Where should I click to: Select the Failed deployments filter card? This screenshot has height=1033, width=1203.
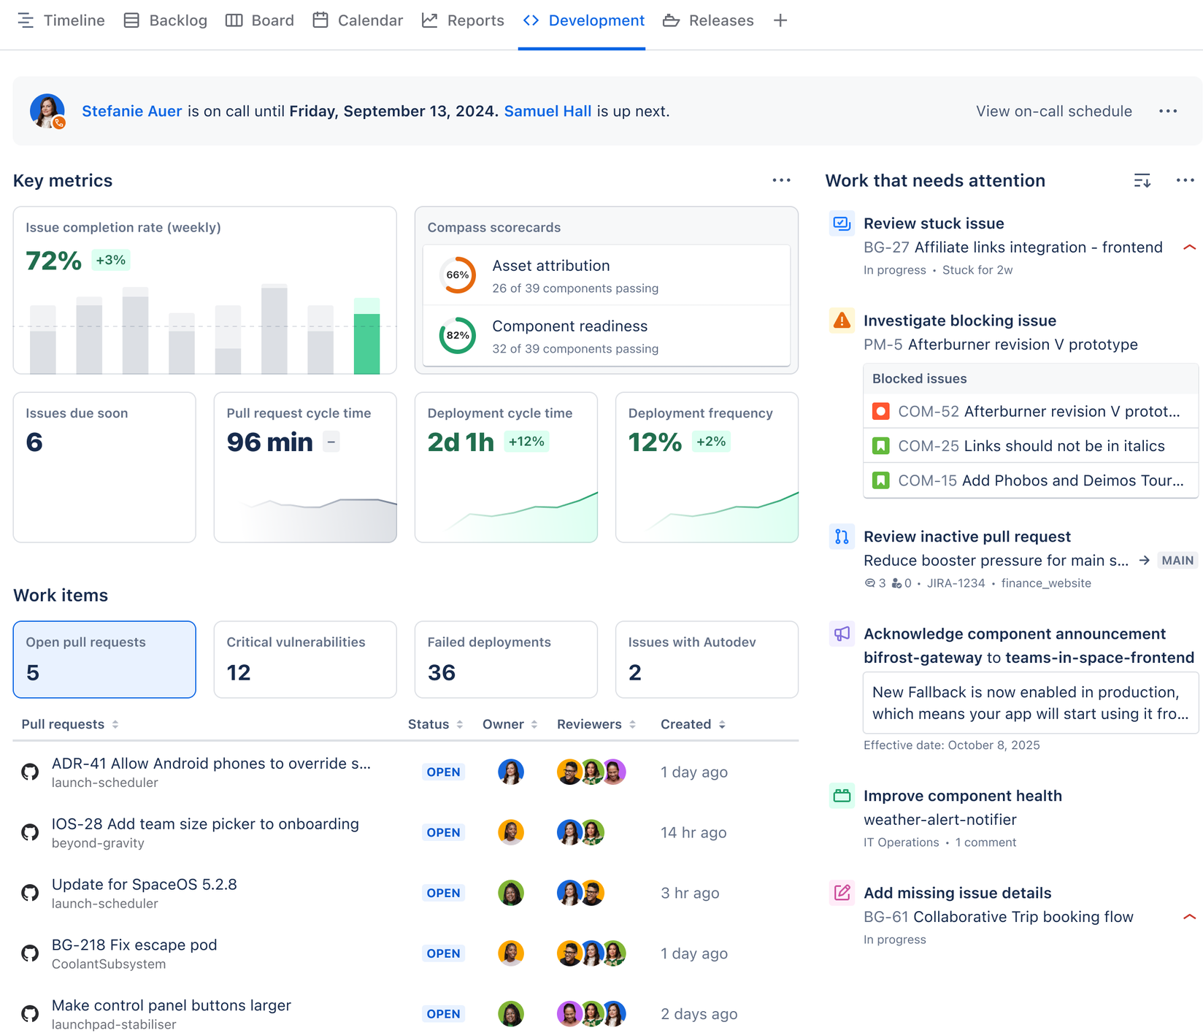tap(506, 658)
